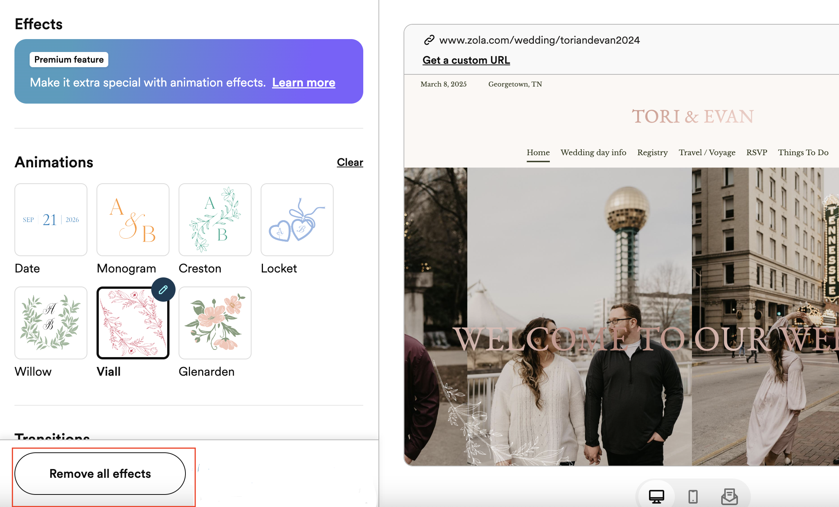Choose the Locket hearts animation
Image resolution: width=839 pixels, height=507 pixels.
point(297,220)
